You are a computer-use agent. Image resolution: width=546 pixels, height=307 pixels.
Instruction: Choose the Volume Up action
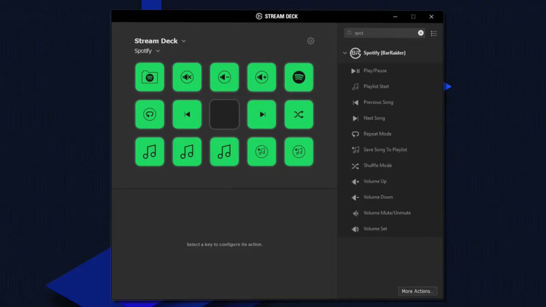[390, 181]
